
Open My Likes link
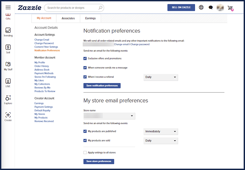pos(39,80)
